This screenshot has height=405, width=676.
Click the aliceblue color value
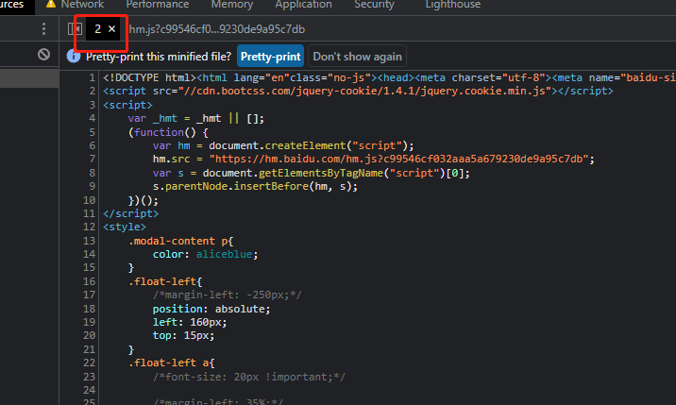pos(224,254)
